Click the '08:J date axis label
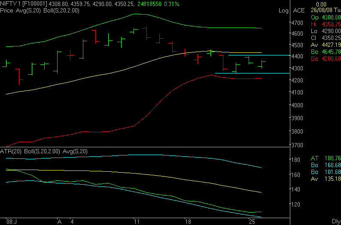The image size is (341, 225). pos(11,222)
